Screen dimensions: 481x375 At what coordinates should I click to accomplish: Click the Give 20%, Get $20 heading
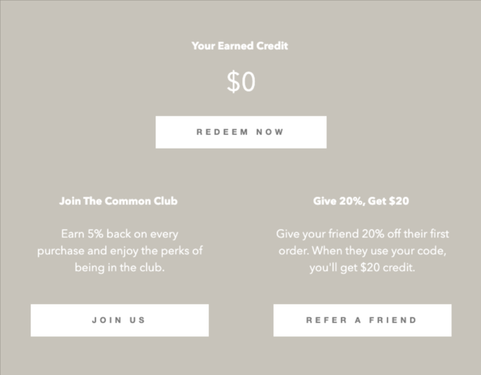click(x=361, y=201)
